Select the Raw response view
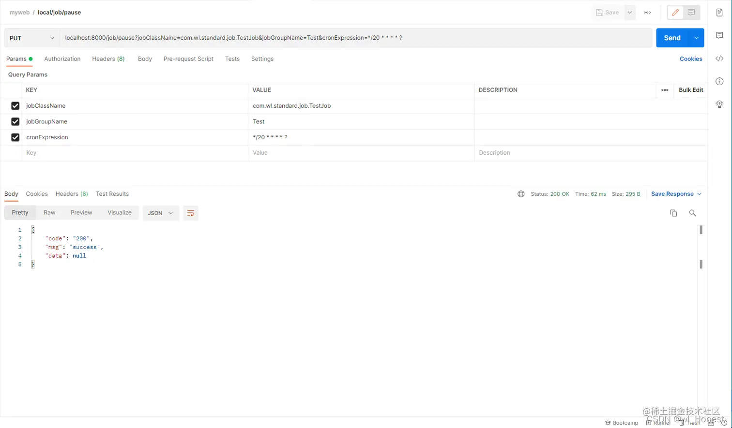The width and height of the screenshot is (732, 428). coord(49,213)
